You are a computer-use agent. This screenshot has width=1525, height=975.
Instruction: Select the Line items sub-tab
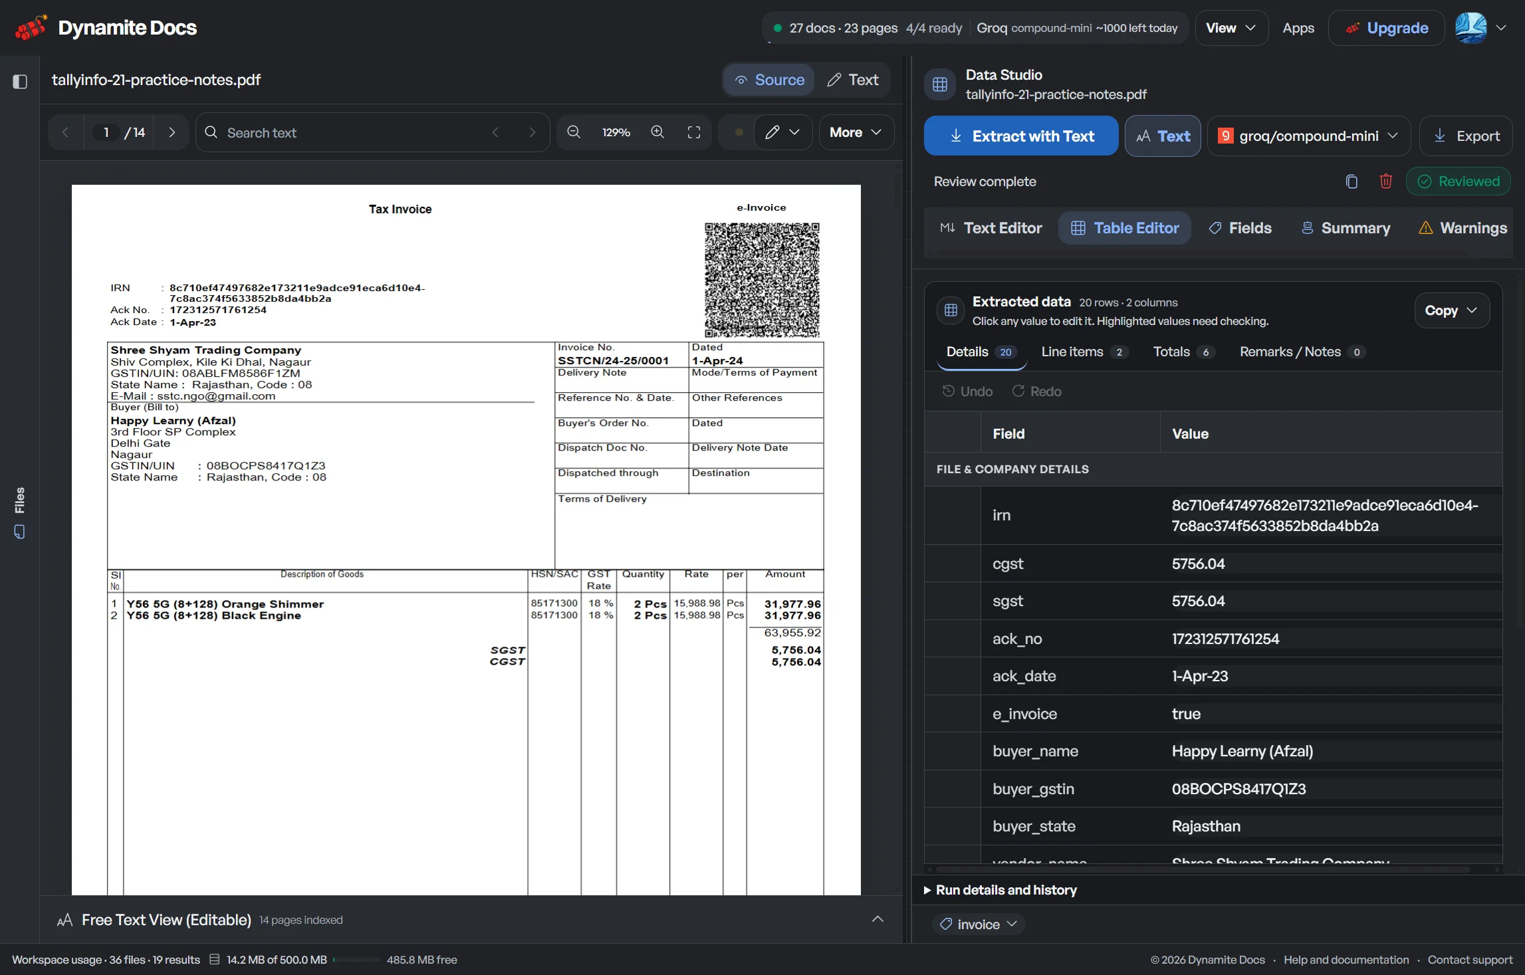[x=1084, y=352]
